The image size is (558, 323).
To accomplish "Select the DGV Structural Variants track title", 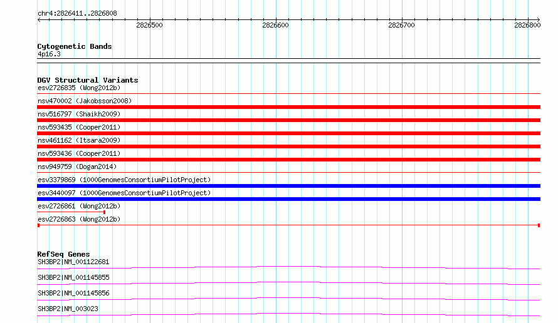I will tap(88, 80).
